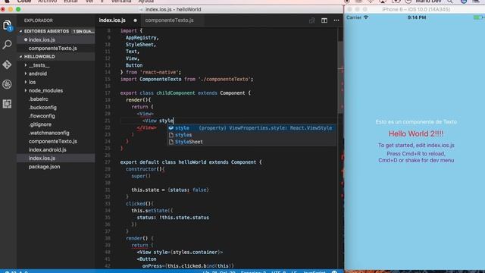Click the 1 SIN GUARDAR badge
Image resolution: width=485 pixels, height=273 pixels.
(x=83, y=31)
